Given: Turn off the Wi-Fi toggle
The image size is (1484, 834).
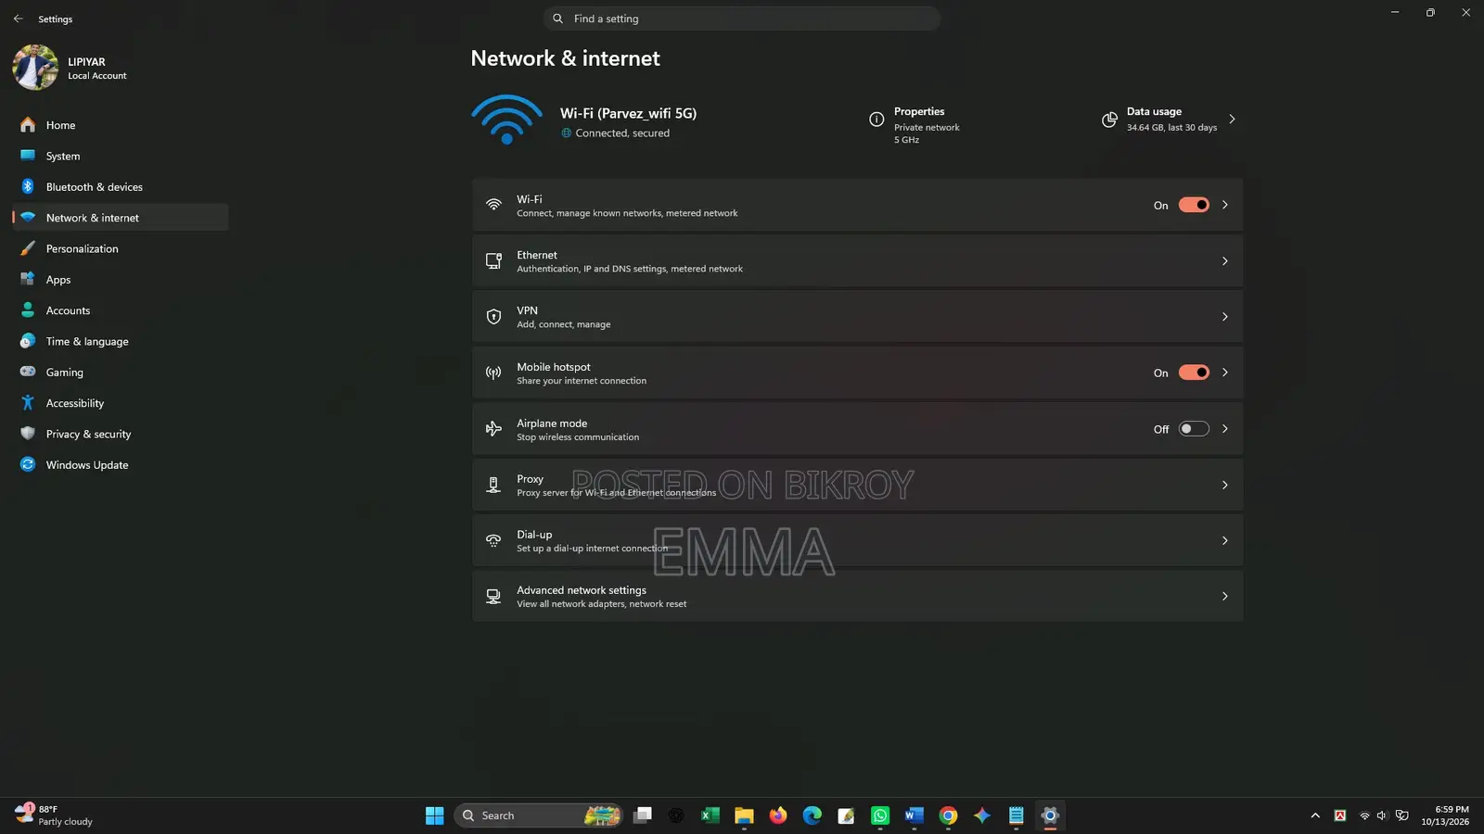Looking at the screenshot, I should tap(1194, 205).
